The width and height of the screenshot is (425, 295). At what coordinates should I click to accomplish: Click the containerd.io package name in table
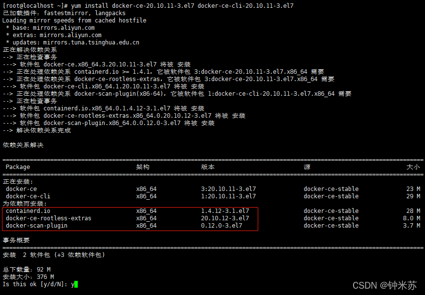click(x=28, y=211)
